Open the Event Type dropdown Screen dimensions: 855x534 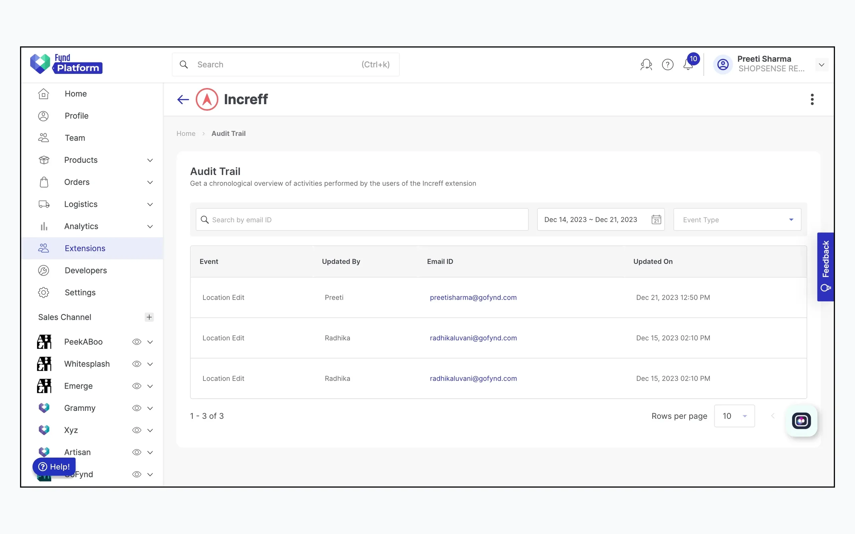click(x=737, y=220)
